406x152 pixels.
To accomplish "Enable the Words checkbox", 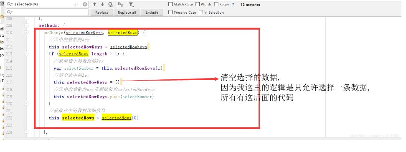I will click(198, 5).
